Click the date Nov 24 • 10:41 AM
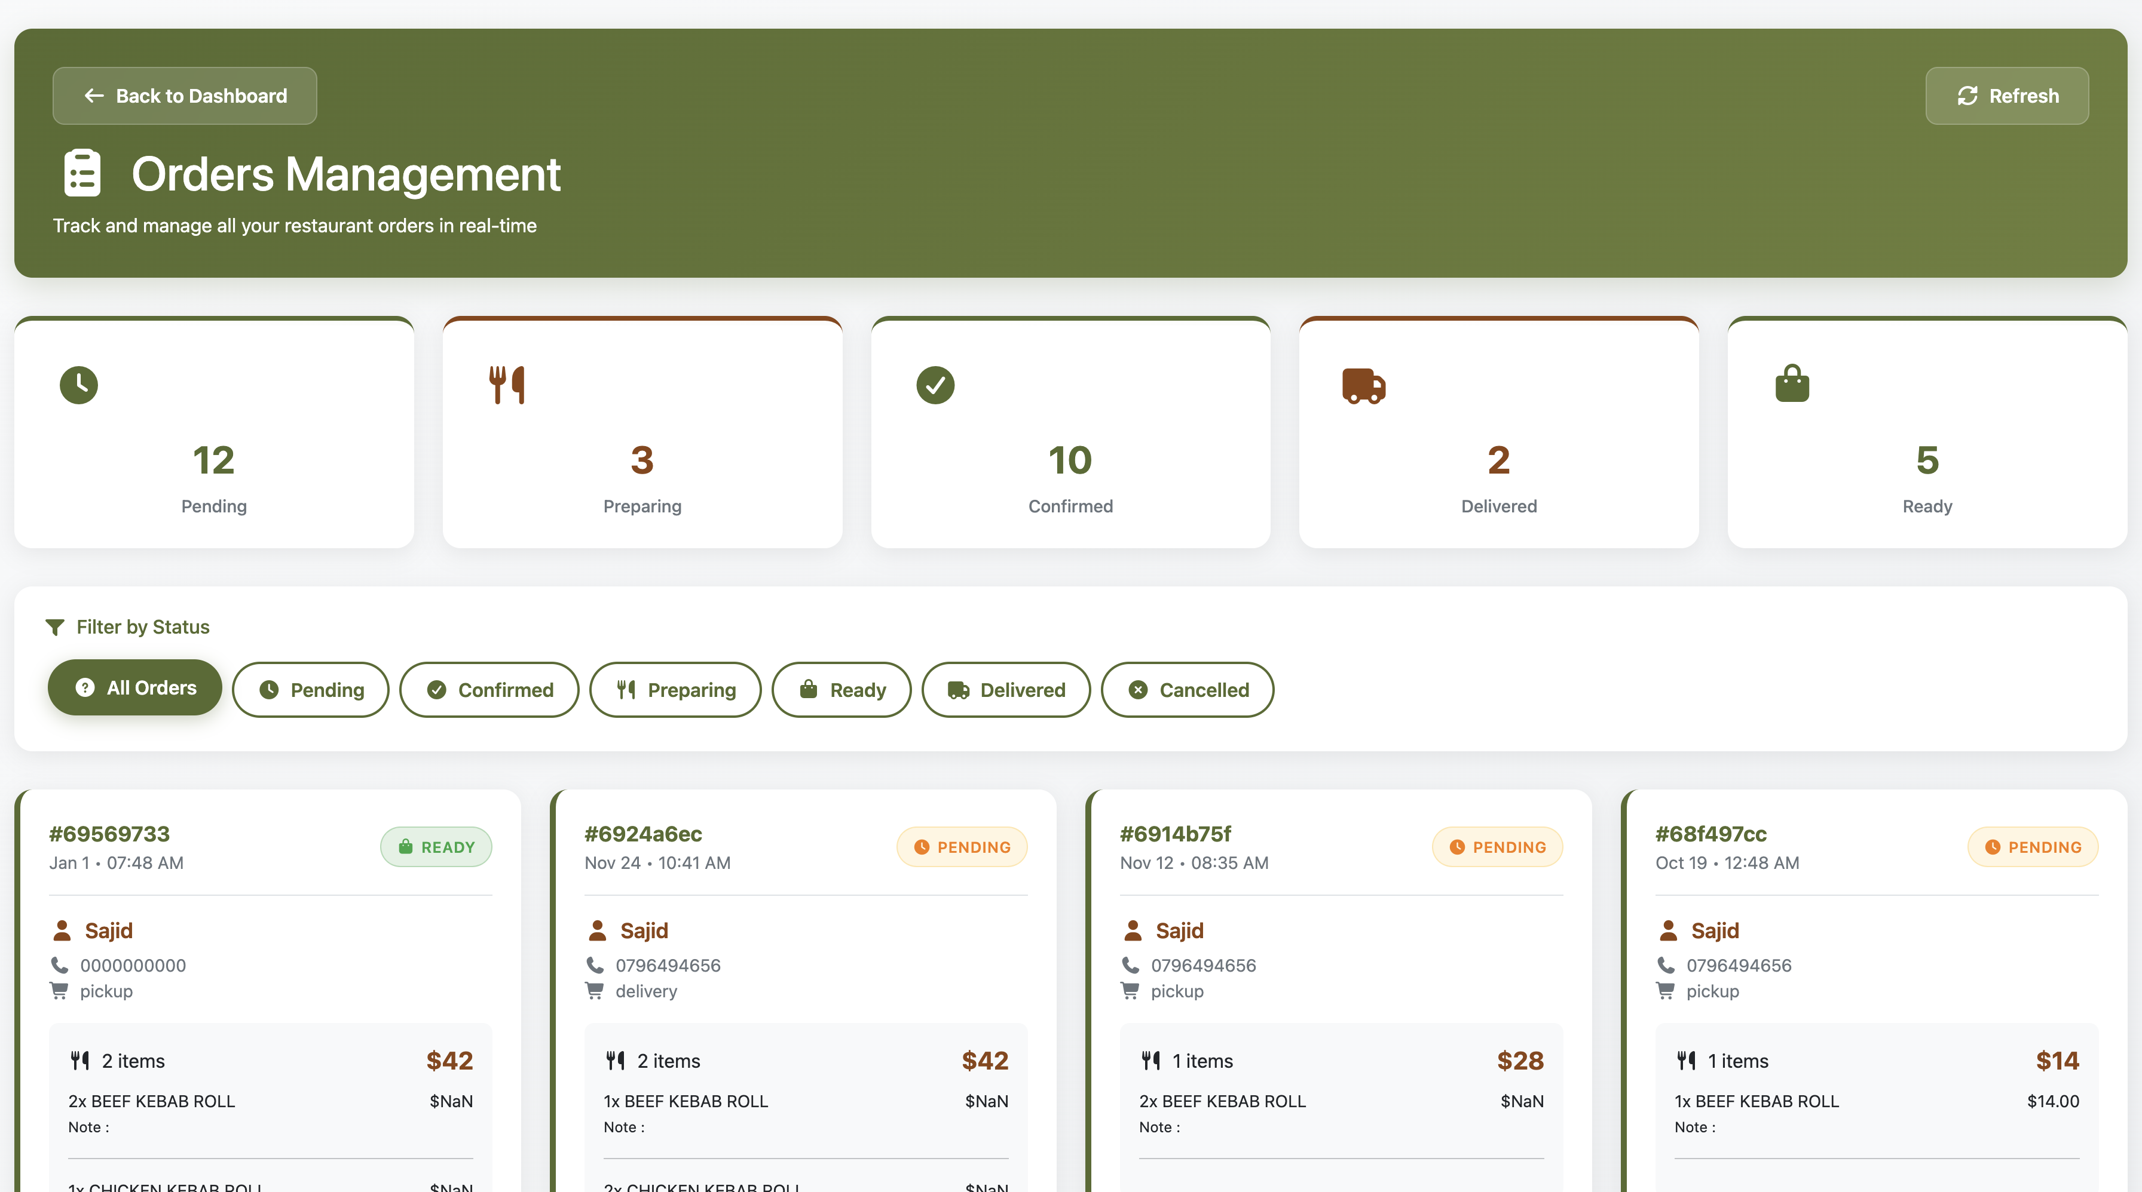Viewport: 2142px width, 1192px height. [x=658, y=863]
